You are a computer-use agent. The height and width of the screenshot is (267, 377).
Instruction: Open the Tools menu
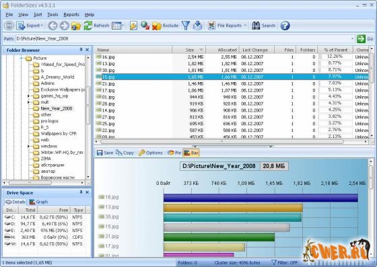[x=53, y=15]
